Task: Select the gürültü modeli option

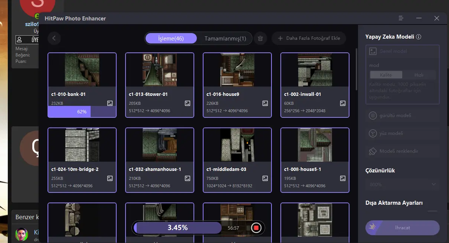Action: [402, 116]
